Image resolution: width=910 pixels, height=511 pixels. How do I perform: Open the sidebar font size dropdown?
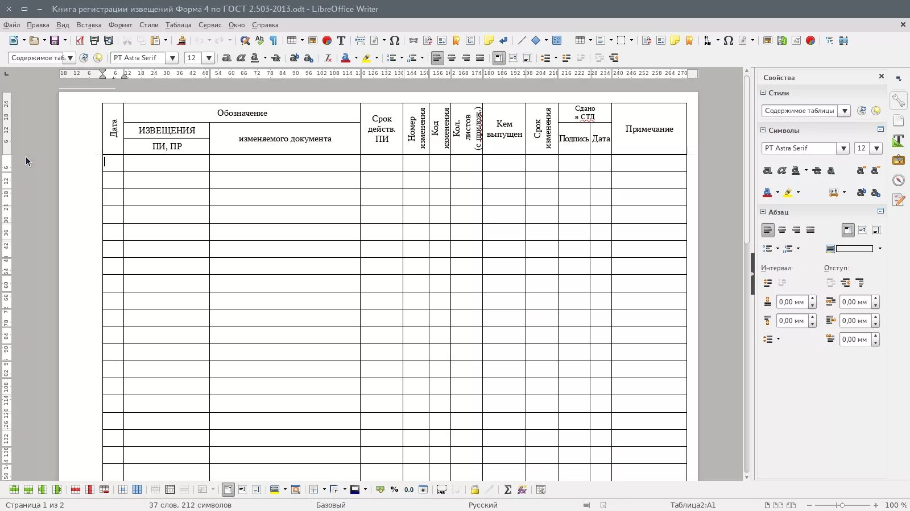point(876,148)
